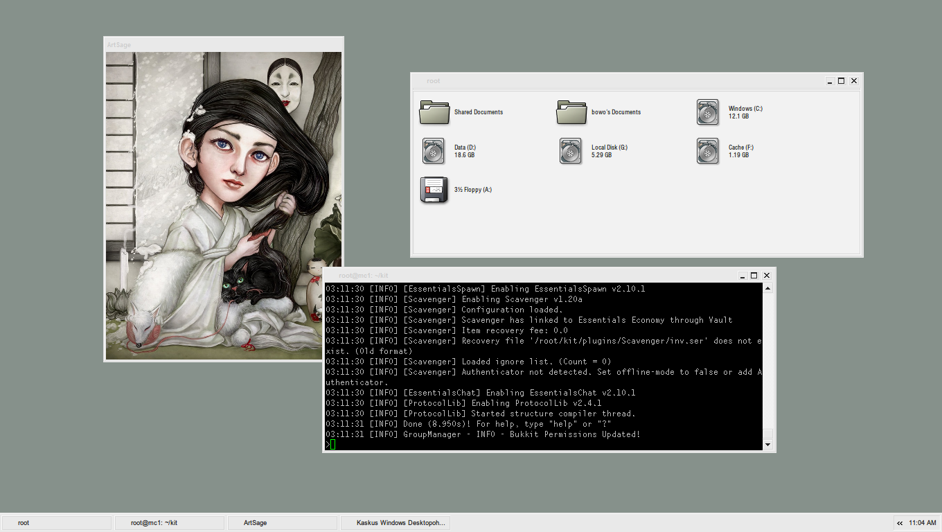The width and height of the screenshot is (942, 532).
Task: Click the GroupManager Bukkit Permissions Updated line
Action: 483,434
